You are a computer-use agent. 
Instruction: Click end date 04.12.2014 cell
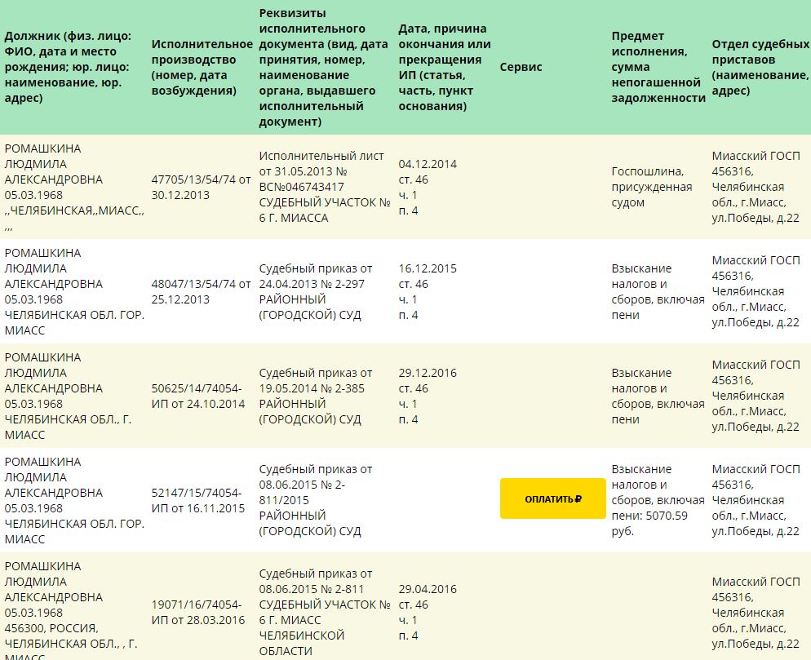tap(428, 188)
